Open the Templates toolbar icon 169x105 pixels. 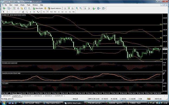click(103, 8)
